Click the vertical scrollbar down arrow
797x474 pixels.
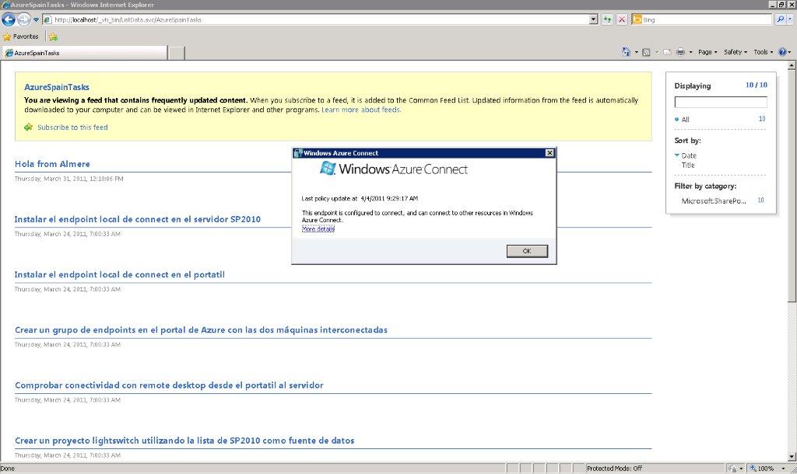(x=792, y=457)
